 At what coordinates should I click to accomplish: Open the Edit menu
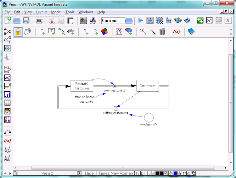click(x=17, y=12)
